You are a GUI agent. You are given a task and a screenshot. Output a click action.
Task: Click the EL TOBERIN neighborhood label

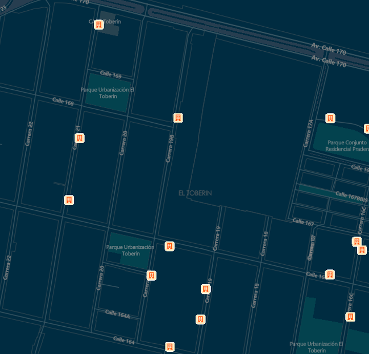pos(195,193)
